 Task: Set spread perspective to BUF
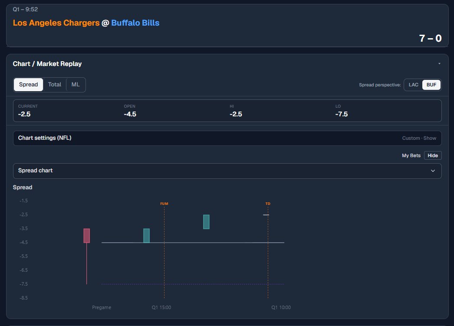pyautogui.click(x=431, y=85)
